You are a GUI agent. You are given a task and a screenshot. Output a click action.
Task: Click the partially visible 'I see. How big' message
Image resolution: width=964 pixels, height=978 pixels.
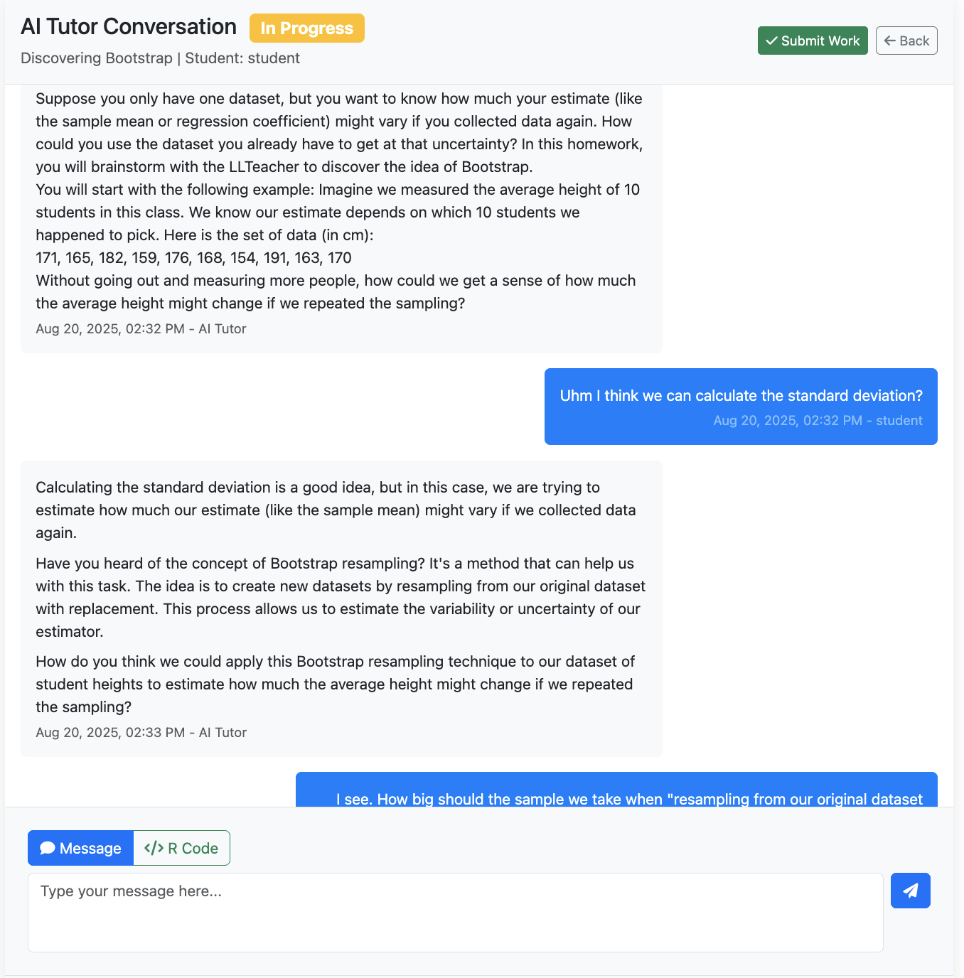(x=628, y=799)
